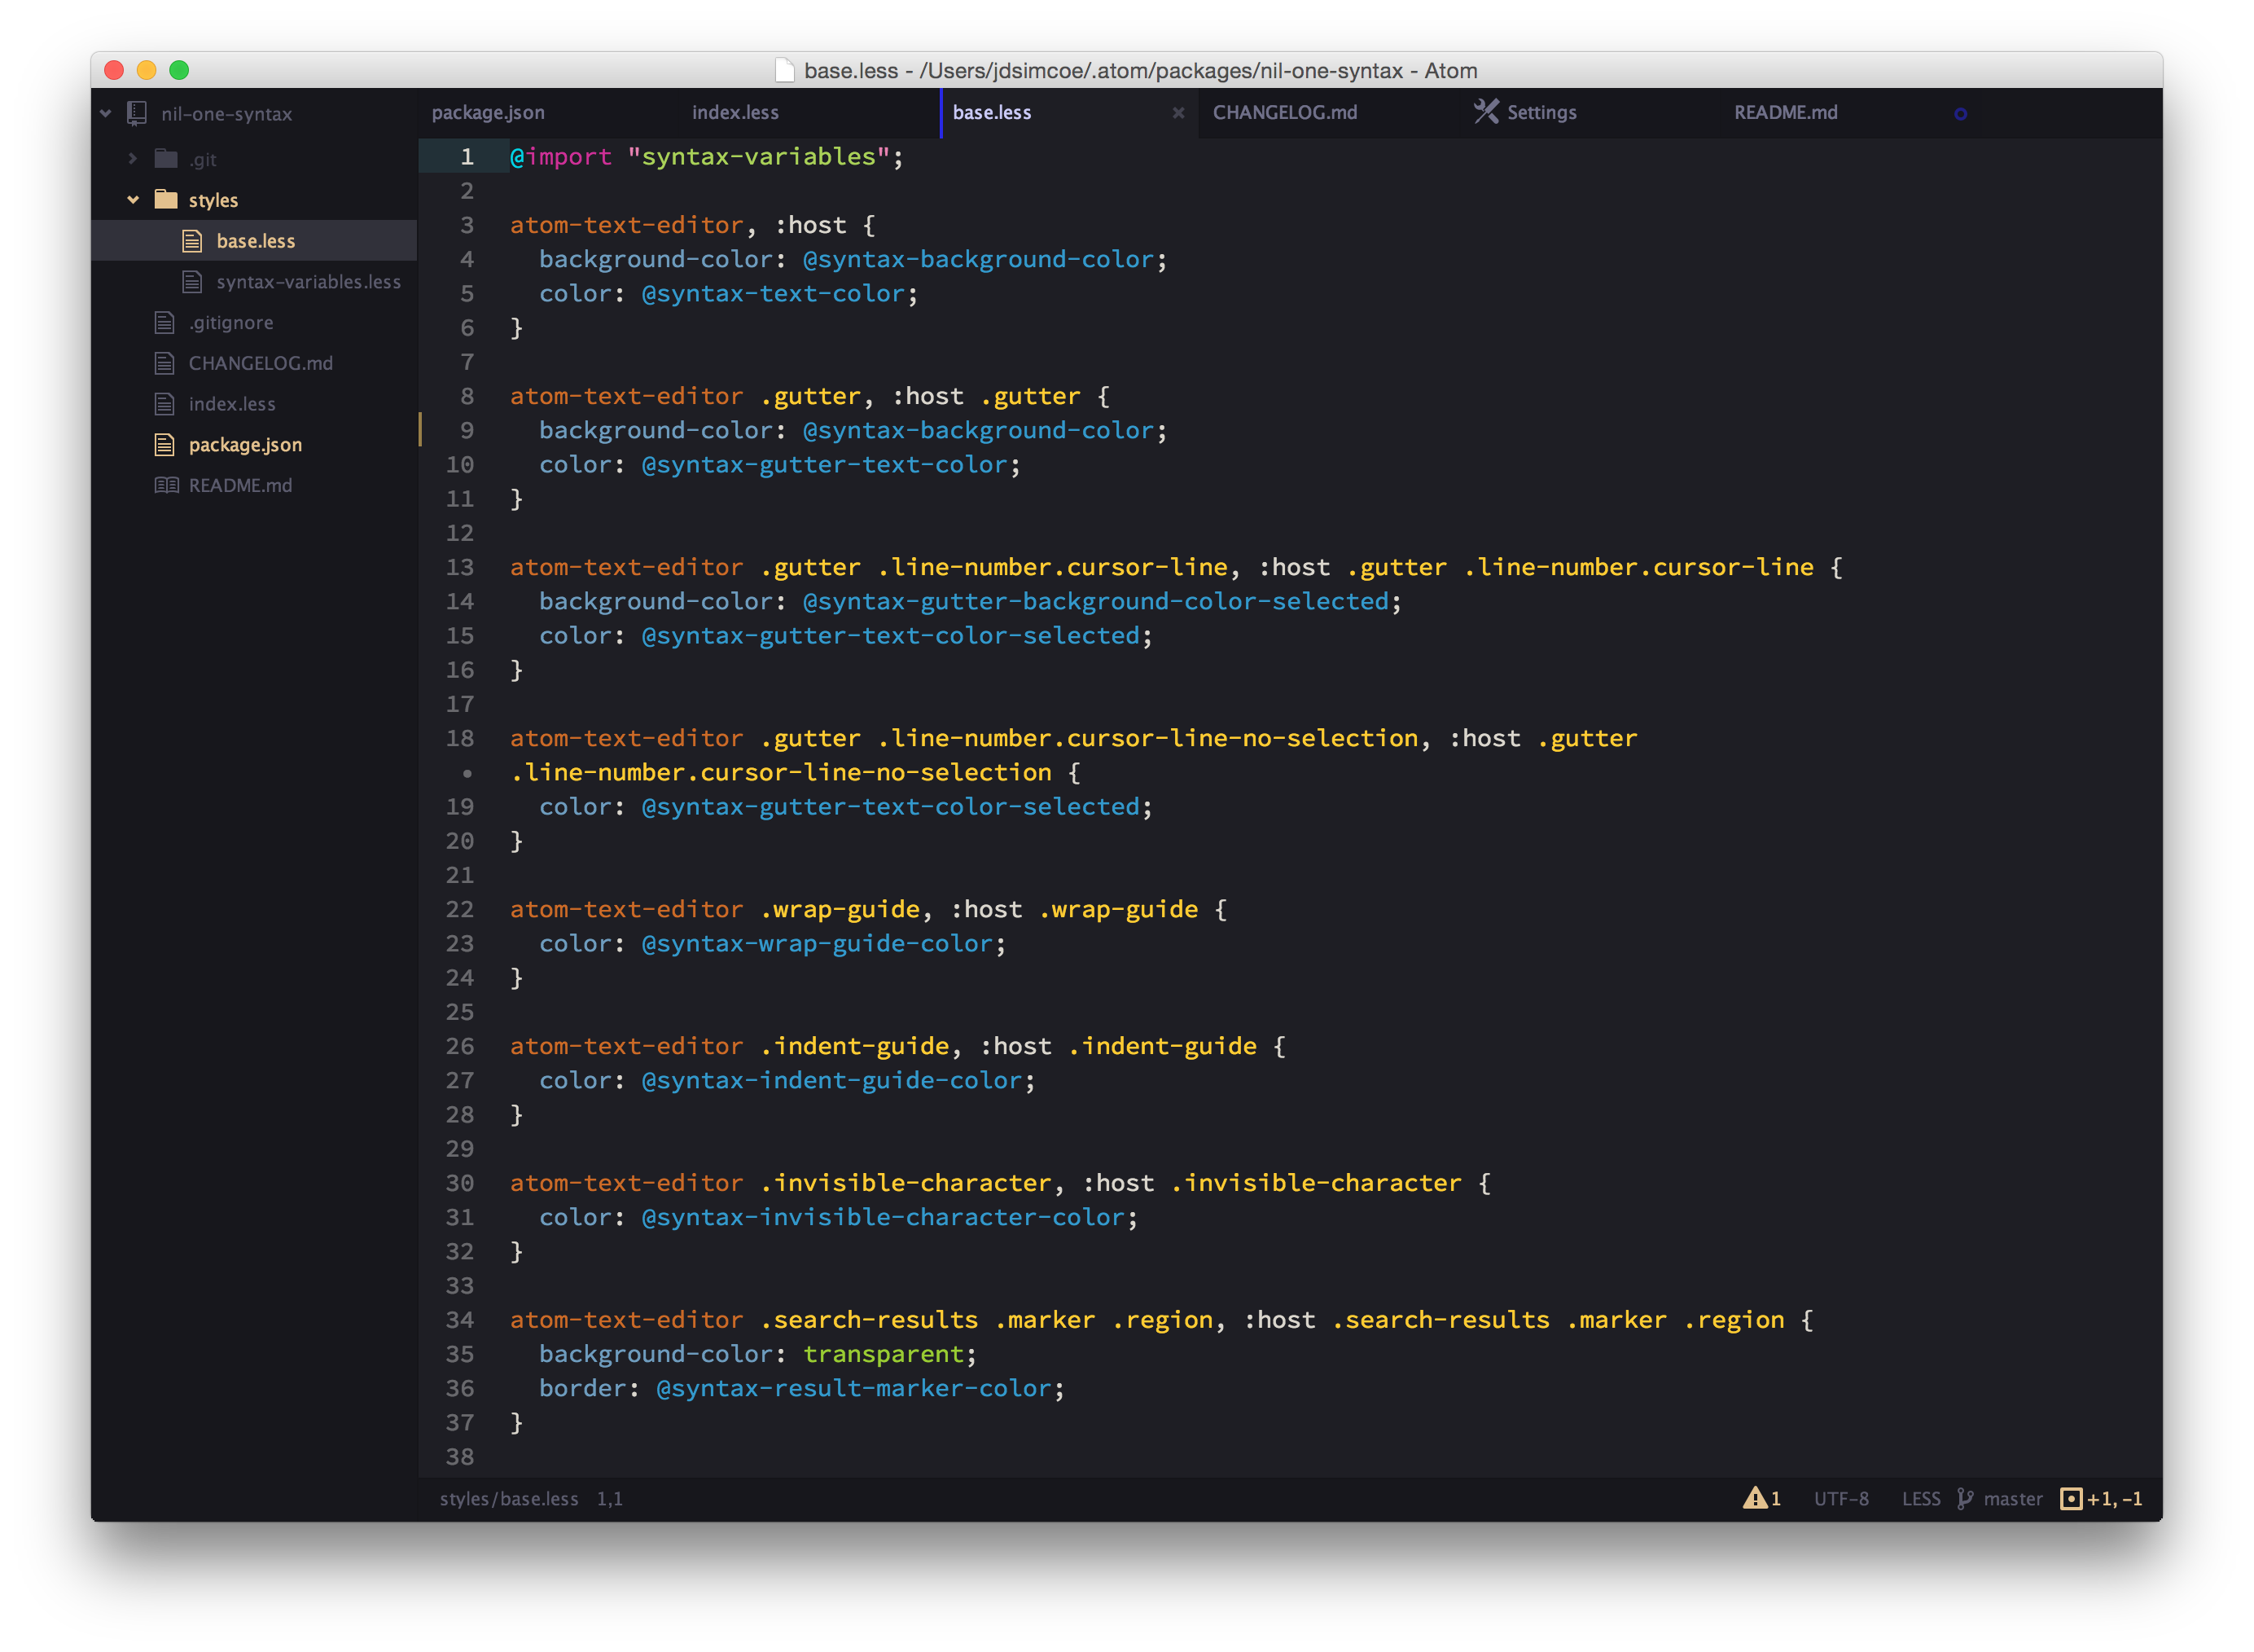Open the UTF-8 encoding selector
2254x1652 pixels.
[x=1840, y=1498]
